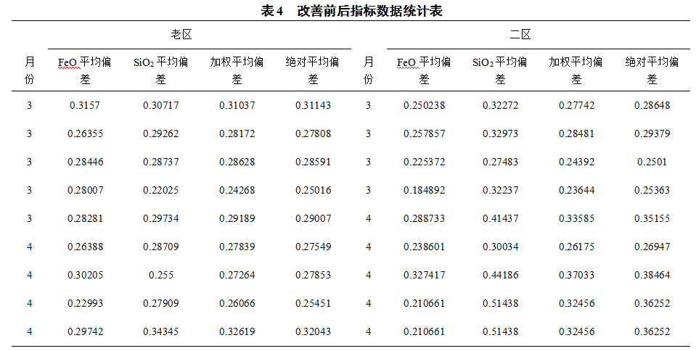Select the 加权平均偏差 header under 老区
This screenshot has width=696, height=351.
click(237, 70)
